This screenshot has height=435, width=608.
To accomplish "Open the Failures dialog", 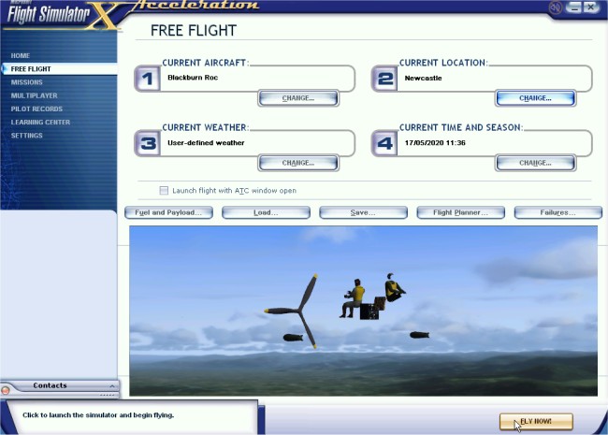I will click(x=558, y=212).
